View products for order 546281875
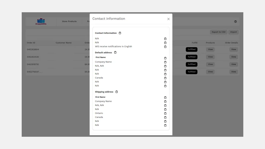265x149 pixels. point(210,64)
